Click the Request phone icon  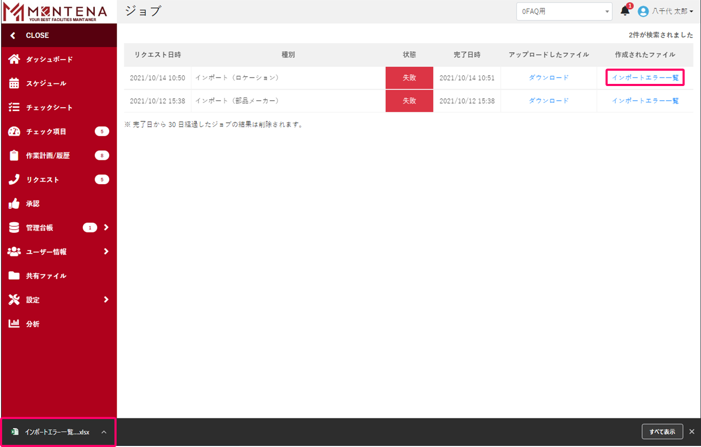click(x=14, y=179)
